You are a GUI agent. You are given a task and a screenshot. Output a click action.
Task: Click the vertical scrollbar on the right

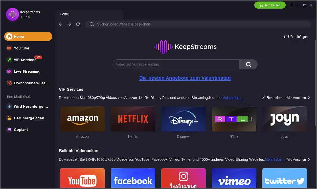(315, 83)
